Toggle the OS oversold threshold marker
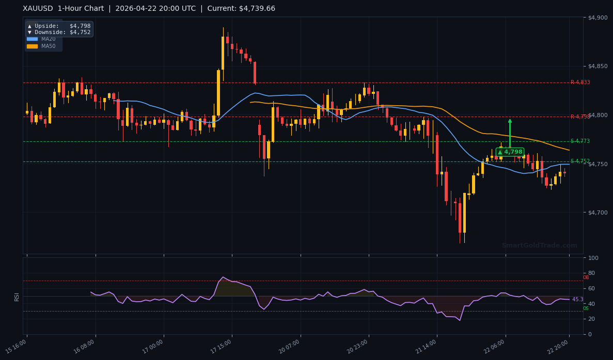This screenshot has height=360, width=613. pyautogui.click(x=585, y=308)
